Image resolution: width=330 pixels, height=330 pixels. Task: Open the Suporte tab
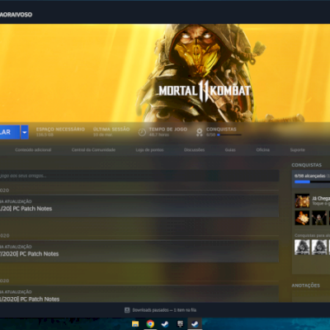298,150
